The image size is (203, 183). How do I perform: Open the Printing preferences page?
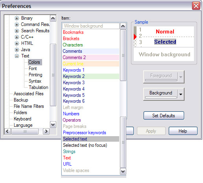(35, 75)
